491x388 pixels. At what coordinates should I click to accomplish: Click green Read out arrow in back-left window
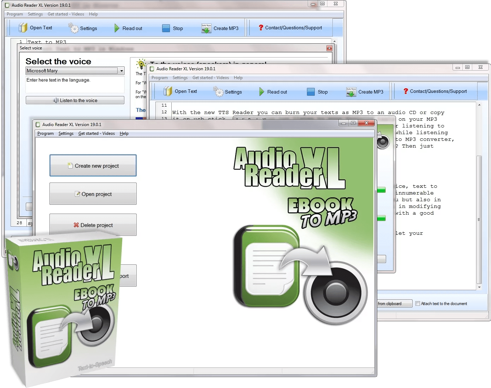[x=117, y=28]
